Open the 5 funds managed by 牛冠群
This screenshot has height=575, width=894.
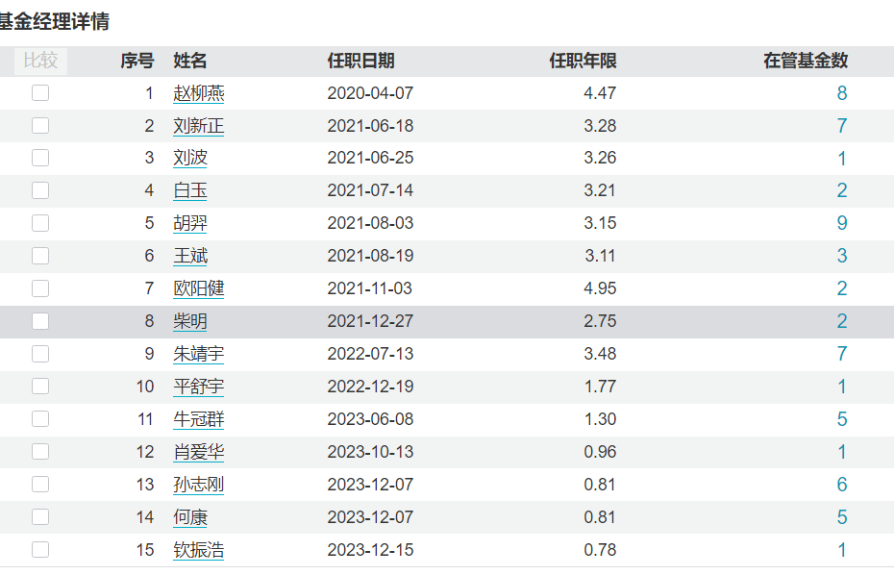tap(841, 419)
